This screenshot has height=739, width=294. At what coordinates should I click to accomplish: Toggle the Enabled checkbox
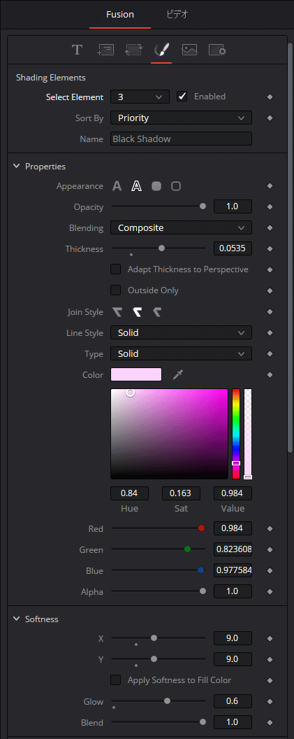pyautogui.click(x=182, y=97)
